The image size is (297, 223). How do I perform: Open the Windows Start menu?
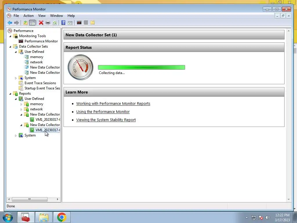click(8, 217)
